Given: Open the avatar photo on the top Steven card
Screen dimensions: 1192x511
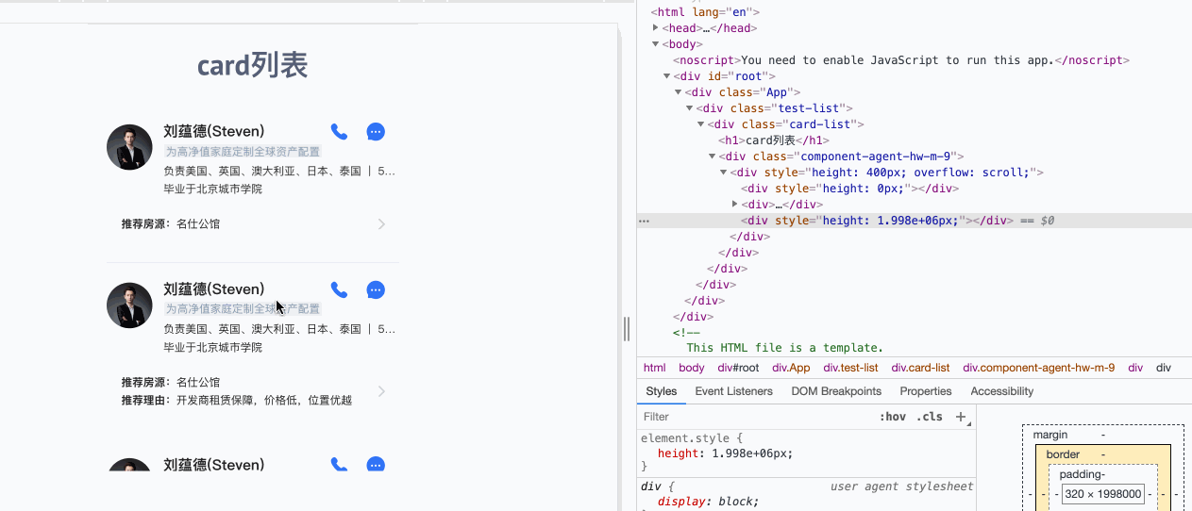Looking at the screenshot, I should pos(129,147).
